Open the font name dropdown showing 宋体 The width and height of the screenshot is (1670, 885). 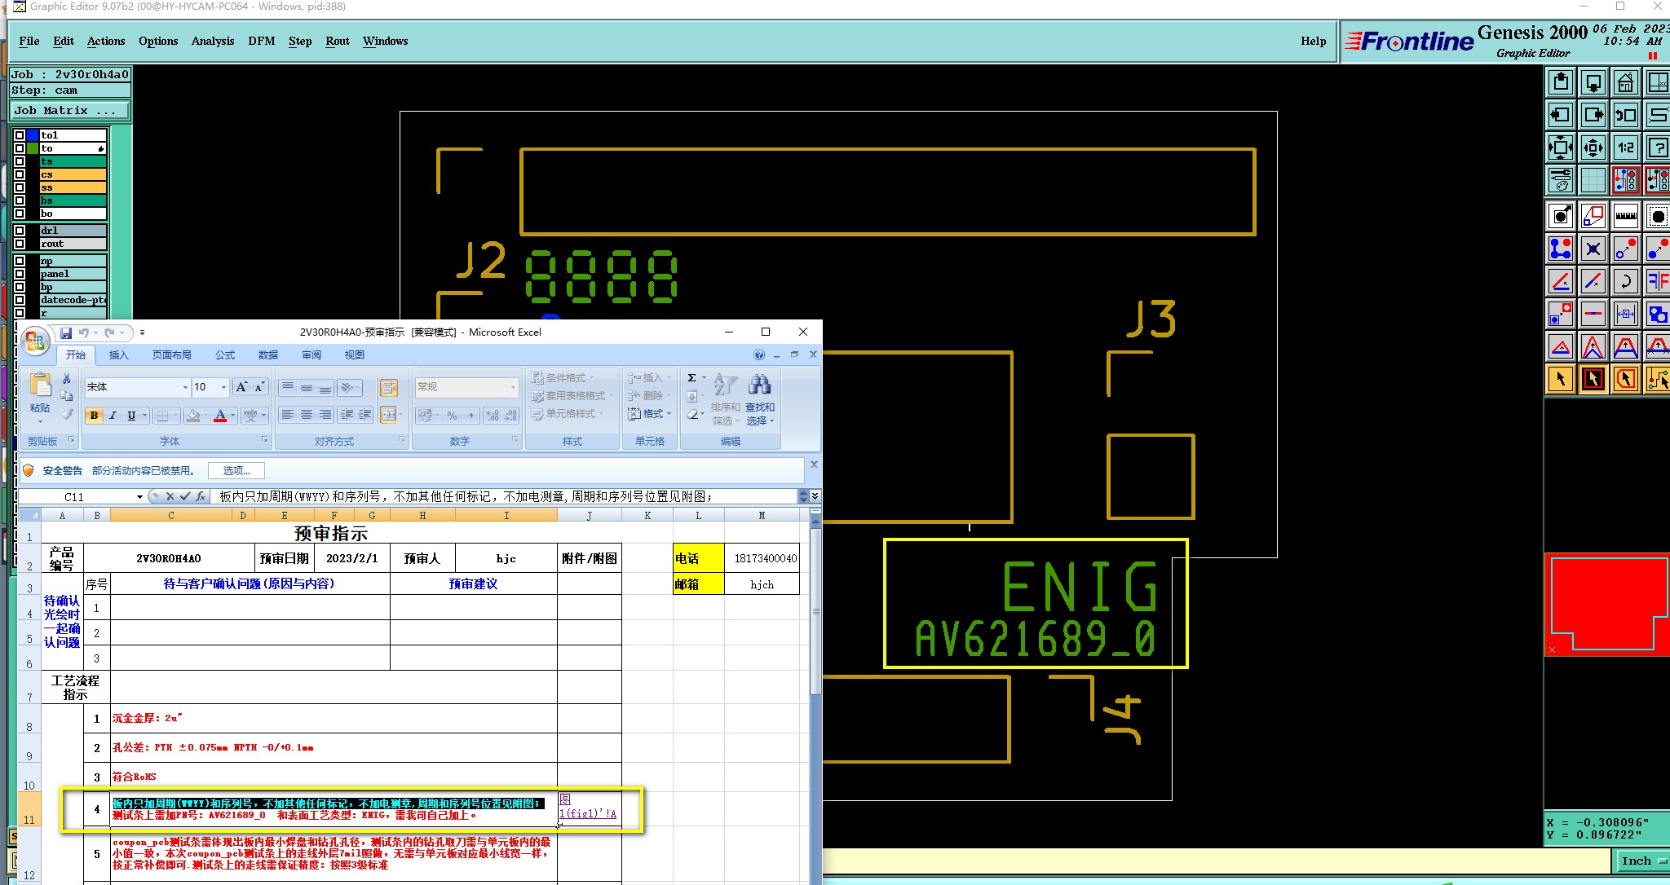pyautogui.click(x=185, y=387)
